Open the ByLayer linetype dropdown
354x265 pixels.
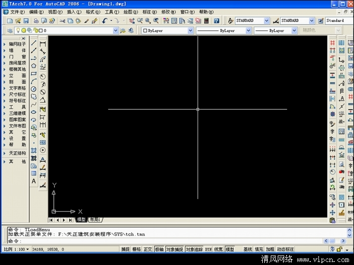click(248, 30)
